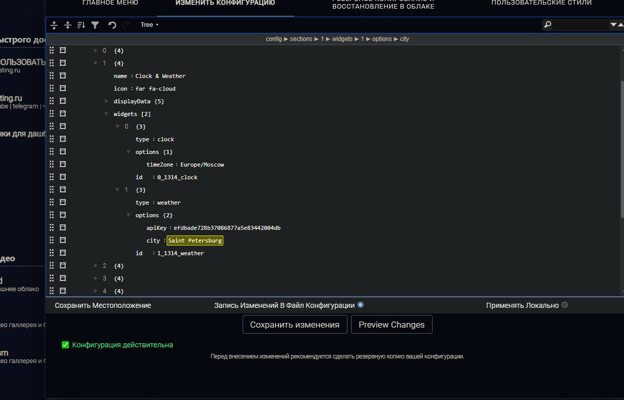This screenshot has height=400, width=624.
Task: Open the Tree mode dropdown
Action: (149, 25)
